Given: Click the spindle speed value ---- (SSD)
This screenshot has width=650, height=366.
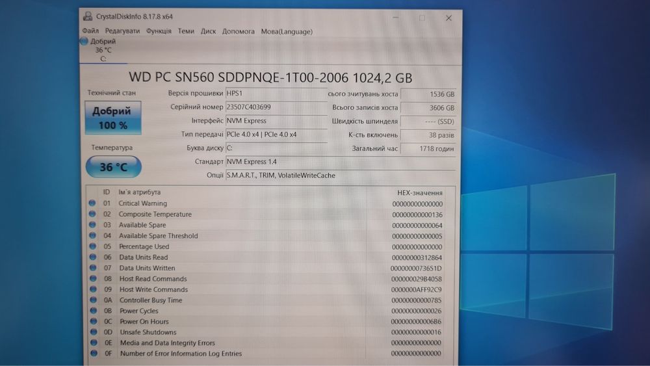Looking at the screenshot, I should click(428, 122).
